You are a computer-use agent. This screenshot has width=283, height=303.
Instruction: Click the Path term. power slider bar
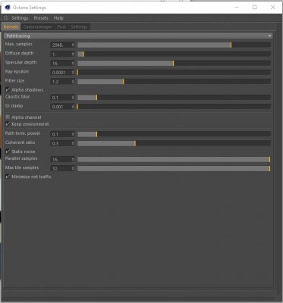click(174, 134)
